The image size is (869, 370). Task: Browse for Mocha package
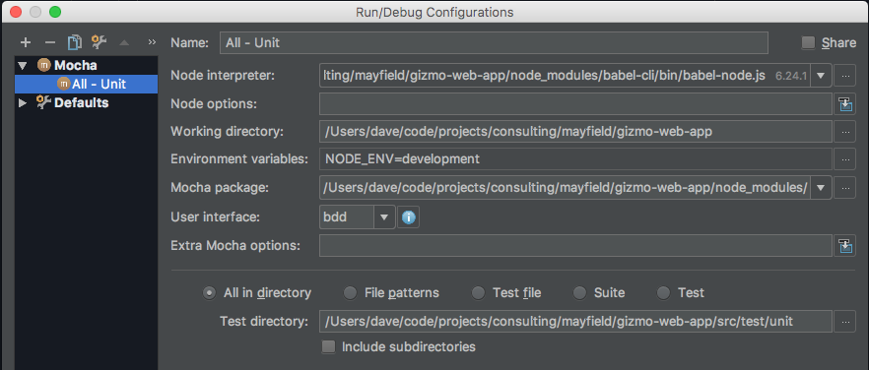coord(845,188)
